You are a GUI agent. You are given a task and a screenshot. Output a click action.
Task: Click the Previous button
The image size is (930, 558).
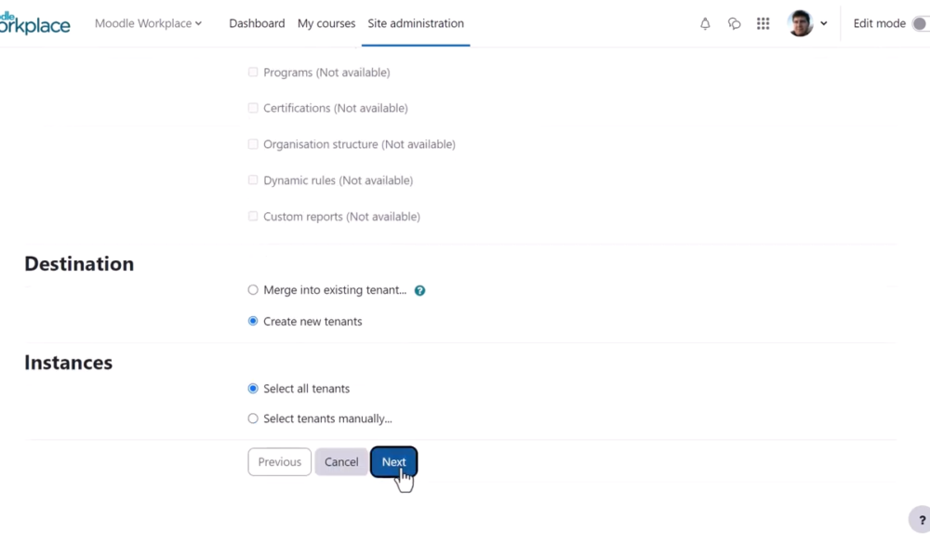click(x=279, y=462)
